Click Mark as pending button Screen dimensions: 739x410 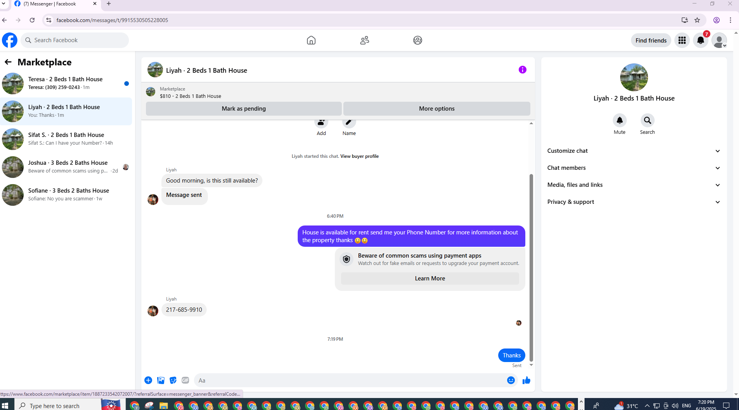[x=244, y=109]
